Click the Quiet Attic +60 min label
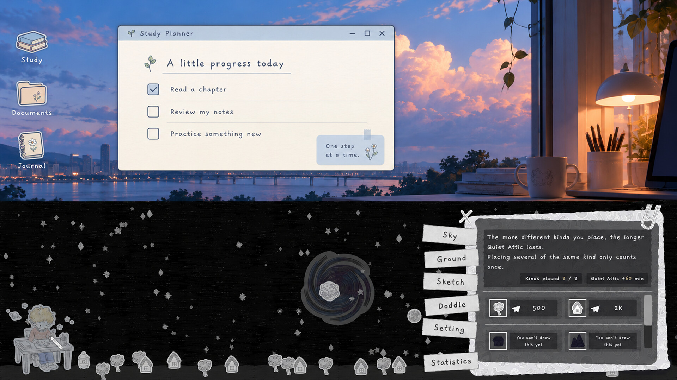This screenshot has height=380, width=677. click(x=617, y=278)
